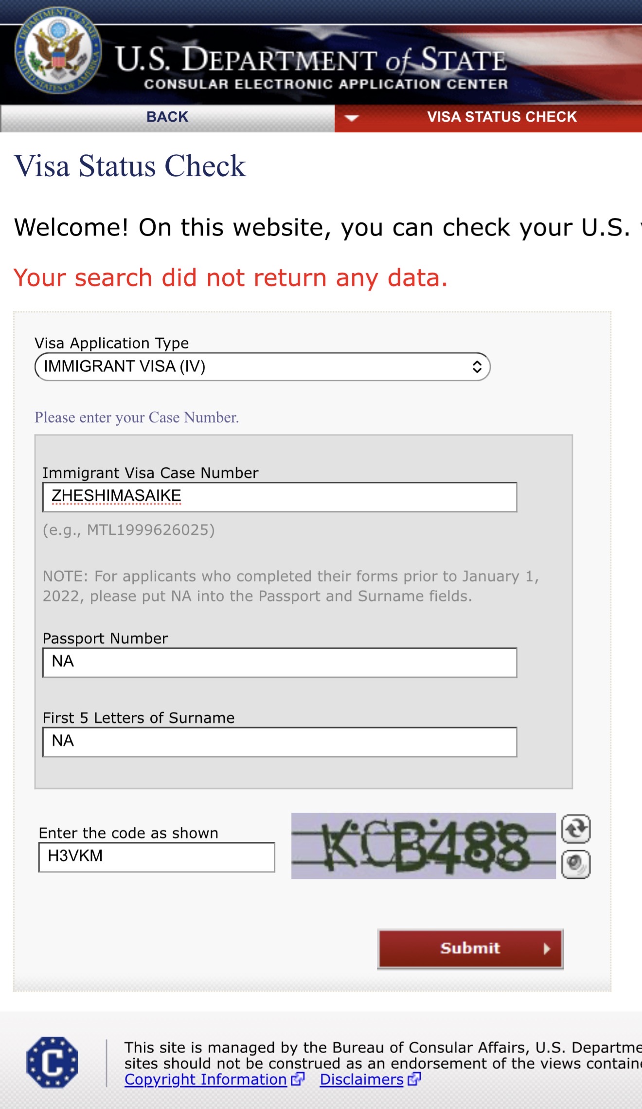The image size is (642, 1109).
Task: Refresh the captcha image
Action: [576, 828]
